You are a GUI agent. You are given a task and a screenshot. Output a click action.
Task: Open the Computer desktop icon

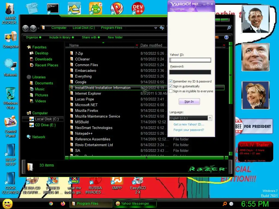click(x=11, y=39)
